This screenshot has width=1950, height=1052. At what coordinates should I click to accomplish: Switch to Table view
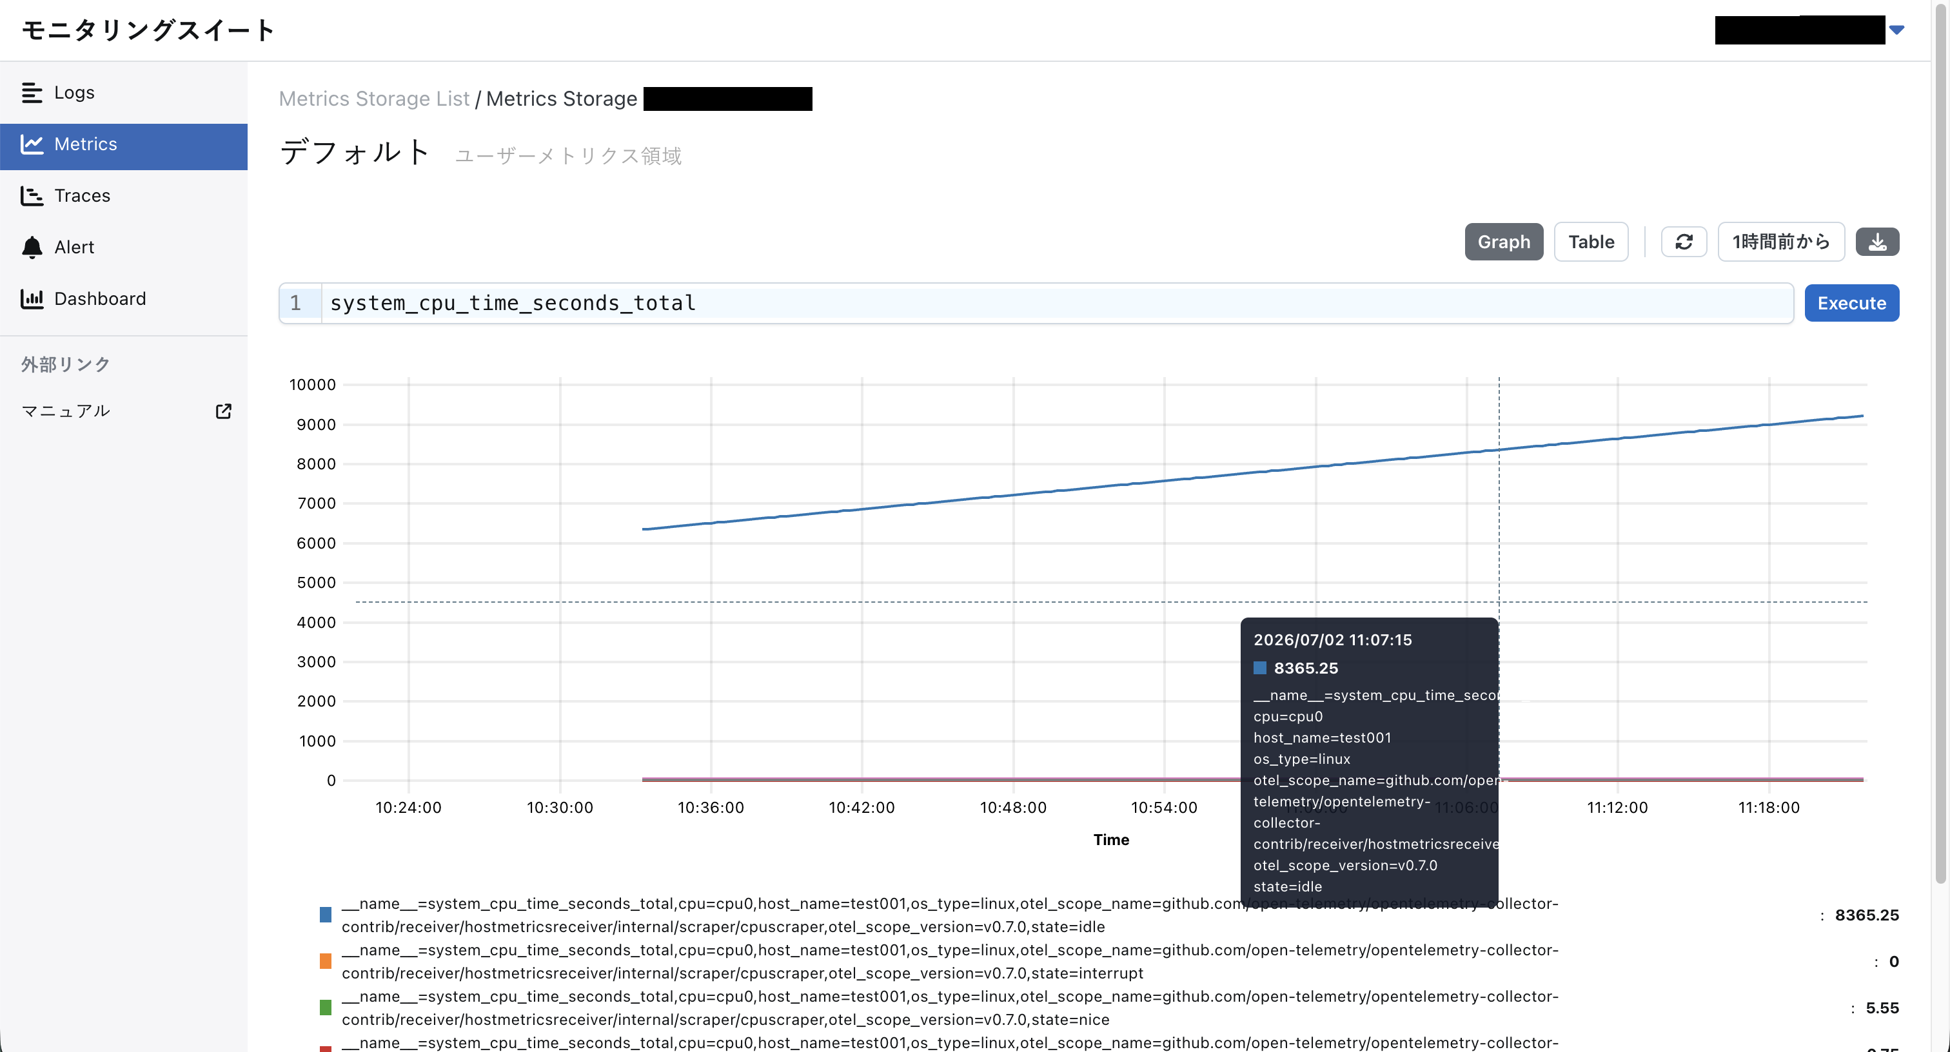click(x=1591, y=242)
